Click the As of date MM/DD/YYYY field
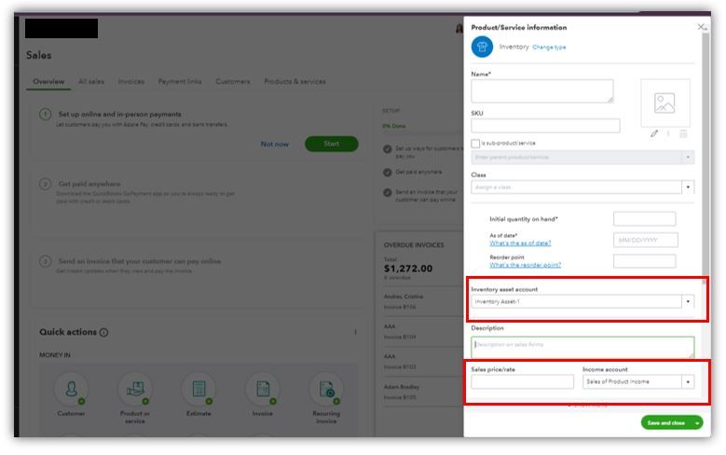 (x=646, y=240)
